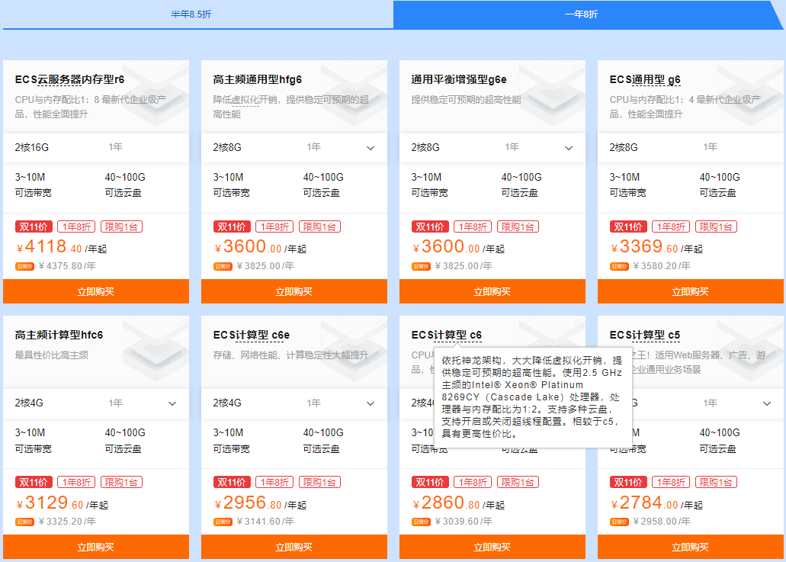Screen dimensions: 786x562
Task: Click the 限购1台 tag on the g6e card
Action: click(518, 226)
